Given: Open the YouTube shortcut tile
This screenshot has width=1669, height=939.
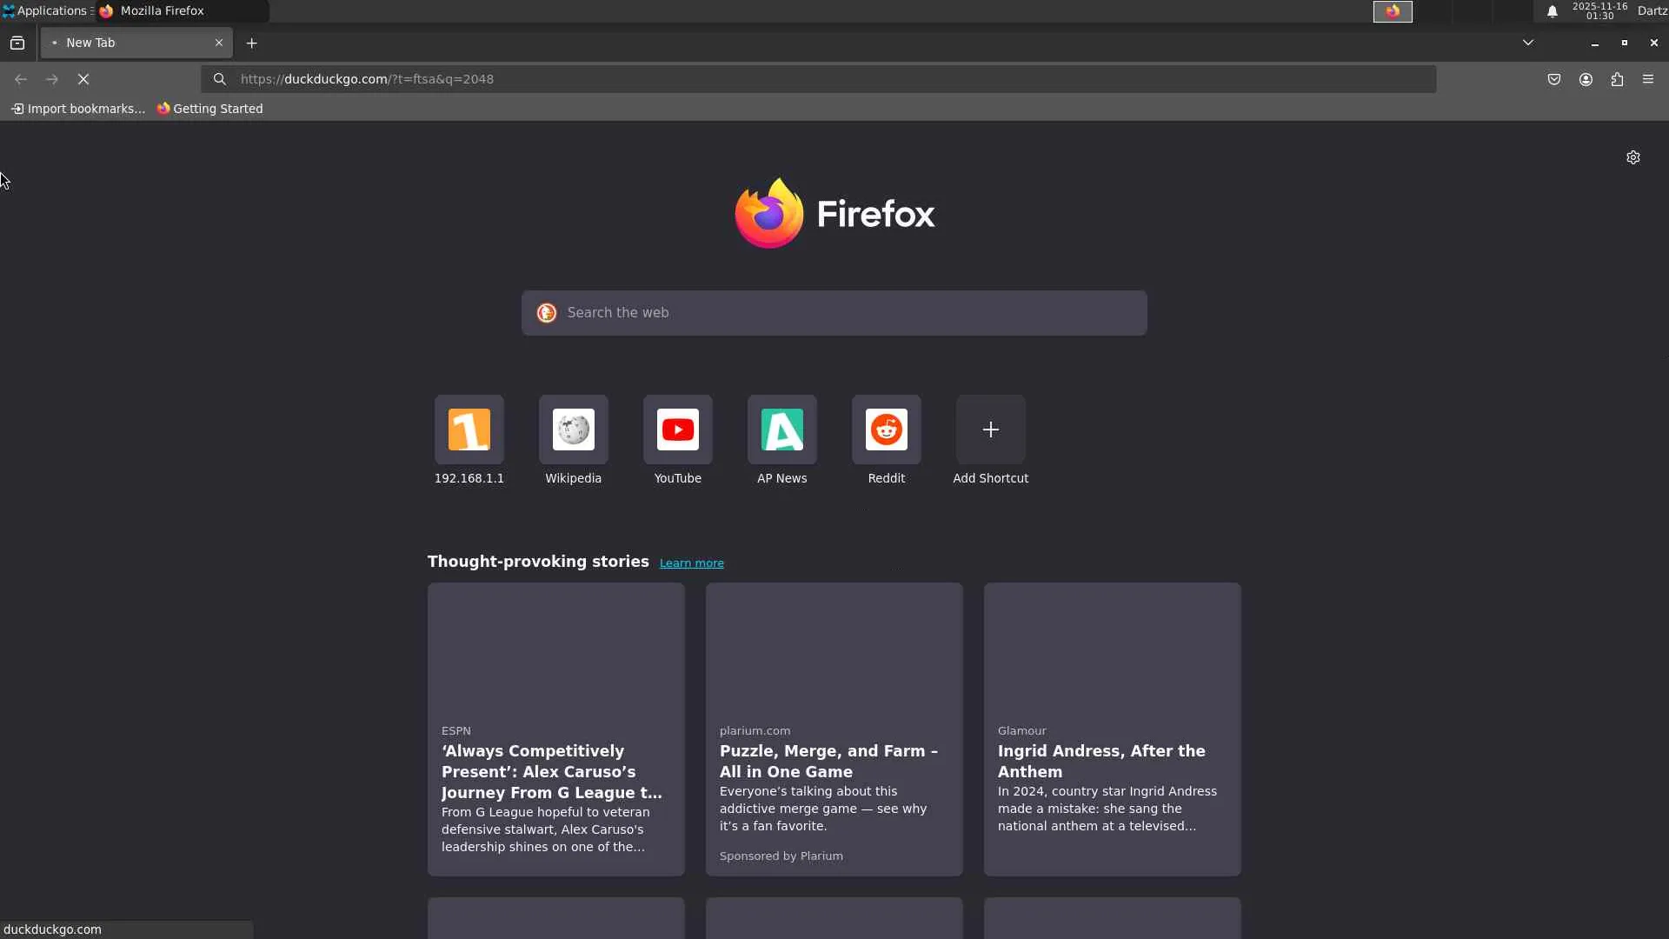Looking at the screenshot, I should click(x=677, y=430).
